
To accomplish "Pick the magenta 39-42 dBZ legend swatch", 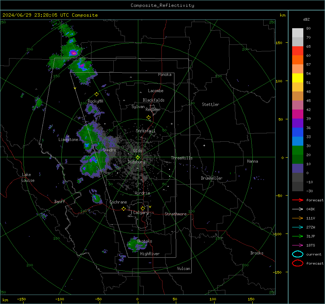I will 298,114.
